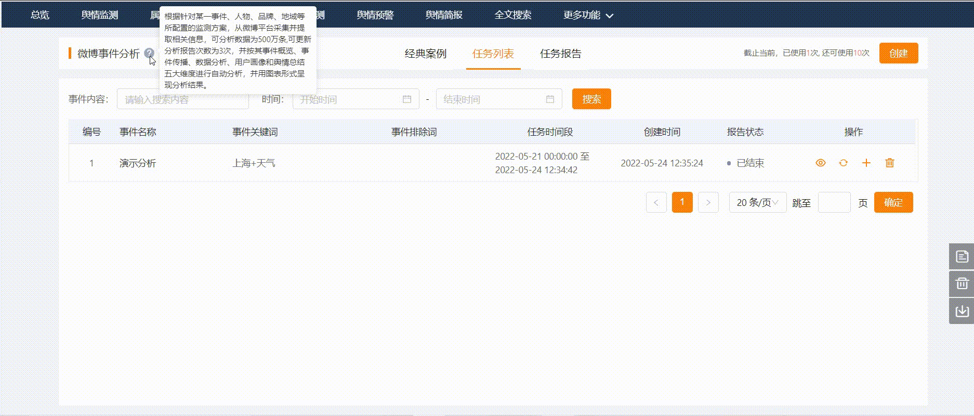Switch to the 经典案例 tab
The height and width of the screenshot is (416, 974).
point(426,54)
